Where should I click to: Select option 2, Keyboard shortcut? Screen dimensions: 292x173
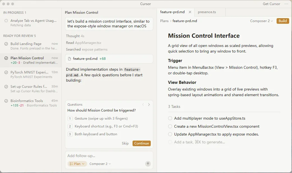pos(109,126)
